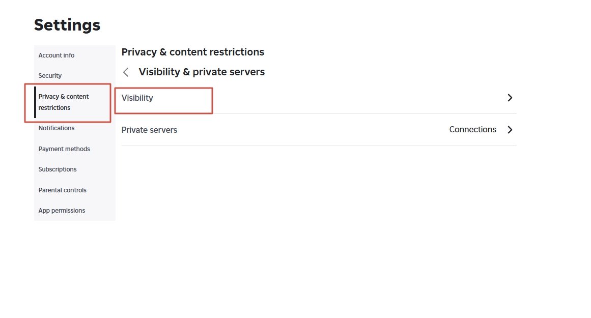
Task: View Parental controls settings
Action: [x=62, y=190]
